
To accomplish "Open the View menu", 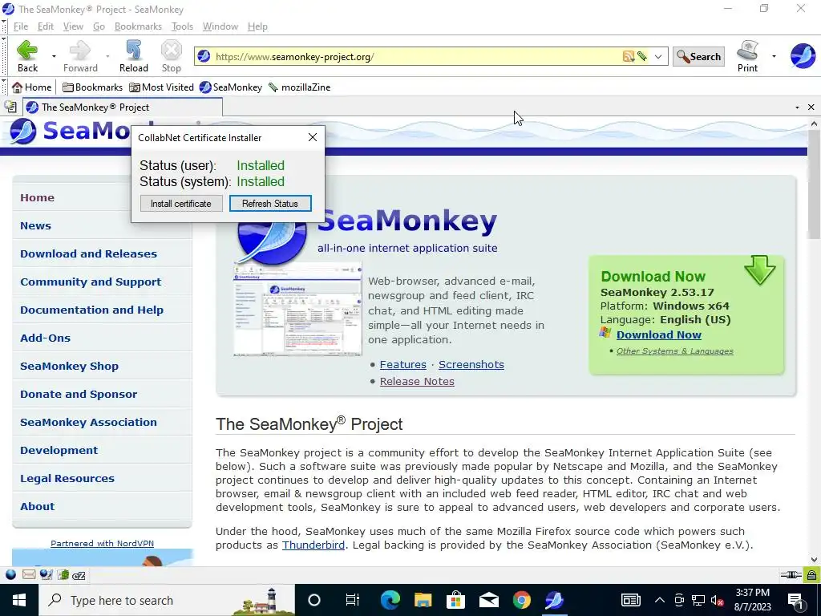I will 73,26.
